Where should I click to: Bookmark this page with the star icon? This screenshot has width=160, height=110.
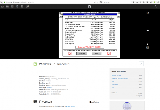(x=141, y=2)
